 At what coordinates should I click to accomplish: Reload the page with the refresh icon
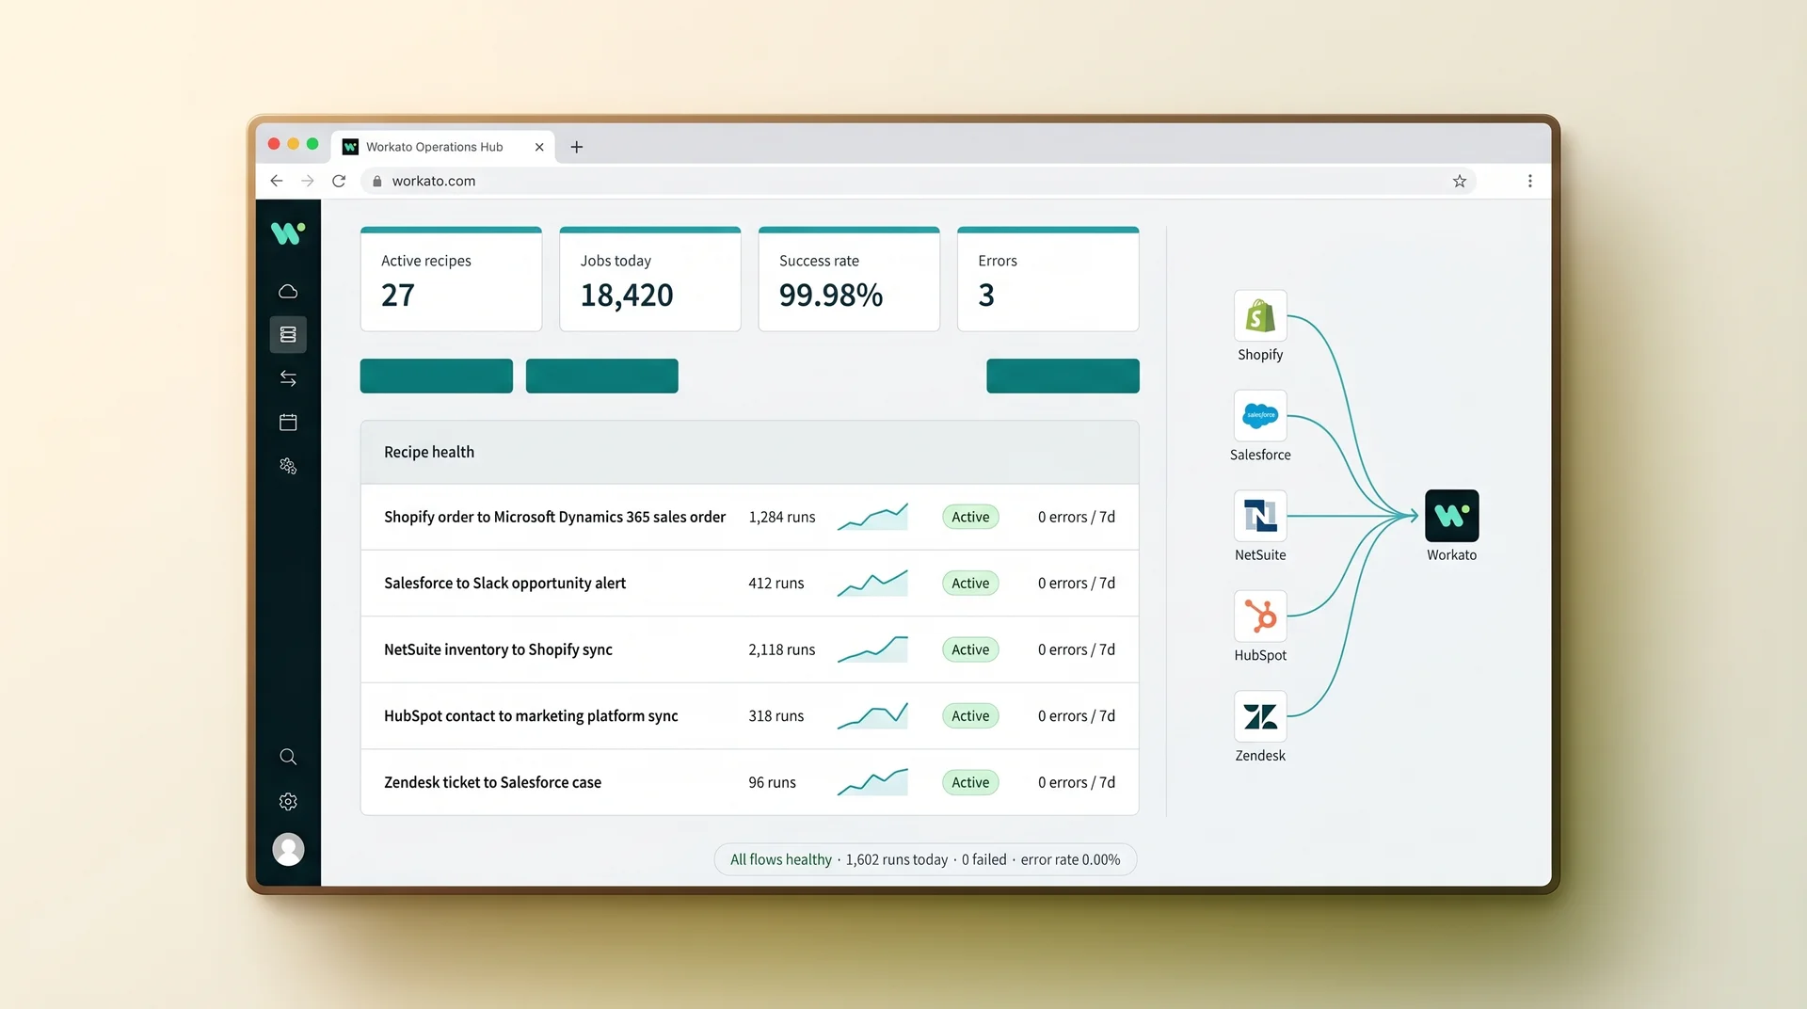[339, 181]
